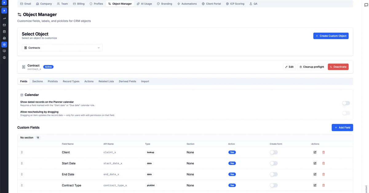Screen dimensions: 369x193
Task: Open QA settings tab
Action: point(253,4)
